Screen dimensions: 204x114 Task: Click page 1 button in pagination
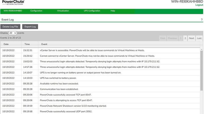tap(180, 38)
